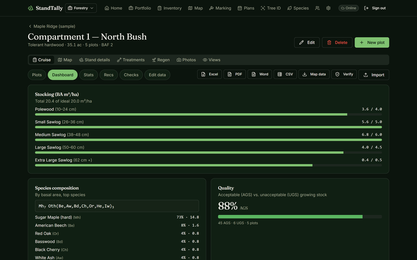Screen dimensions: 417x260
Task: Go back to Maple Ridge (sample)
Action: tap(52, 26)
